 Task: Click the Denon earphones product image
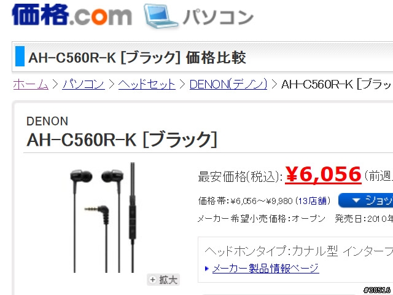[103, 218]
